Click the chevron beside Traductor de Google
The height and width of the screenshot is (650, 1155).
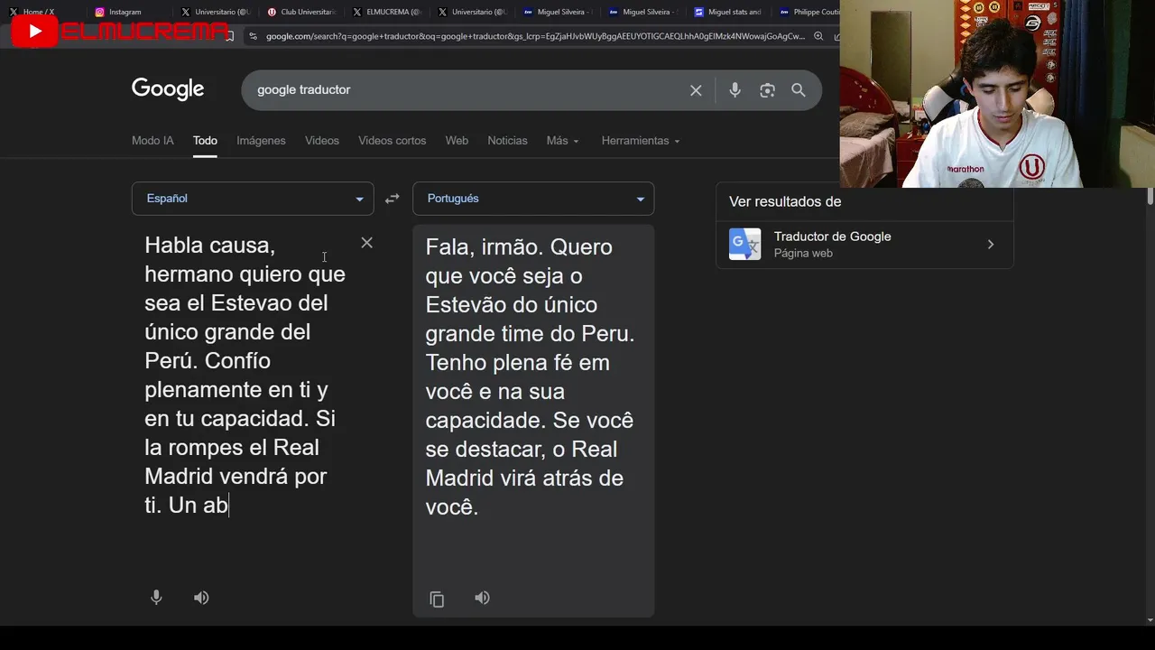[990, 245]
